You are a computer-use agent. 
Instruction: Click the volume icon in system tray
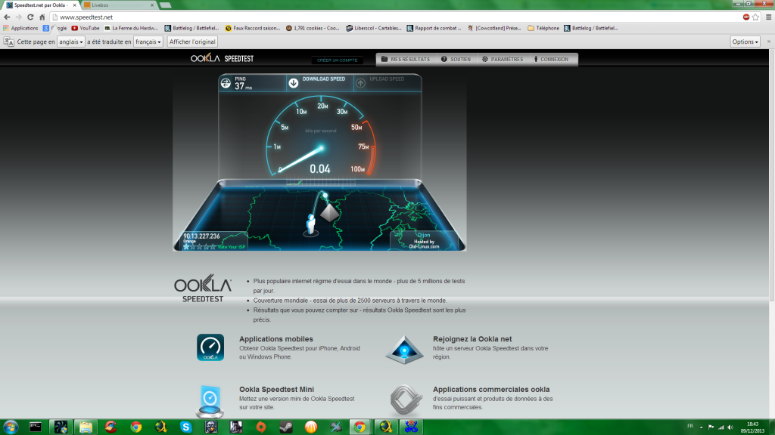pos(730,427)
